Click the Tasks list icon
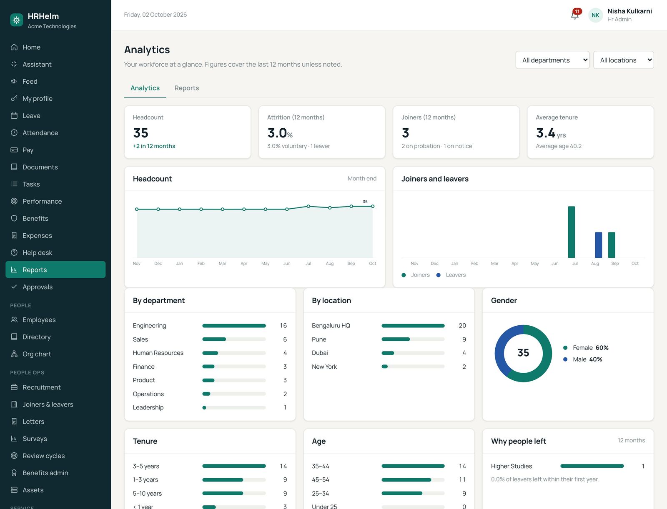The height and width of the screenshot is (509, 667). (x=14, y=184)
